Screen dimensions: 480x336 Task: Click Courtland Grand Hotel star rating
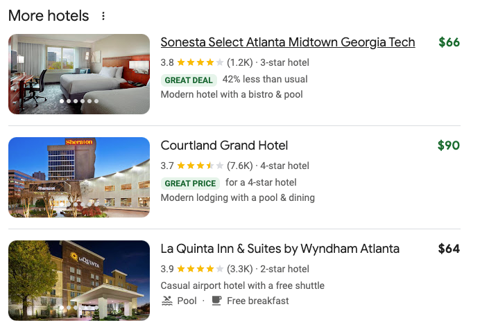tap(200, 166)
